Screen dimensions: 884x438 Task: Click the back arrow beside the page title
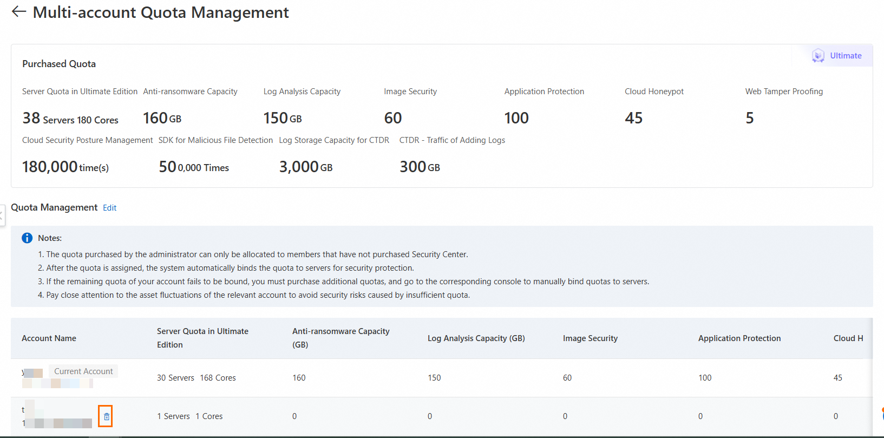tap(19, 12)
